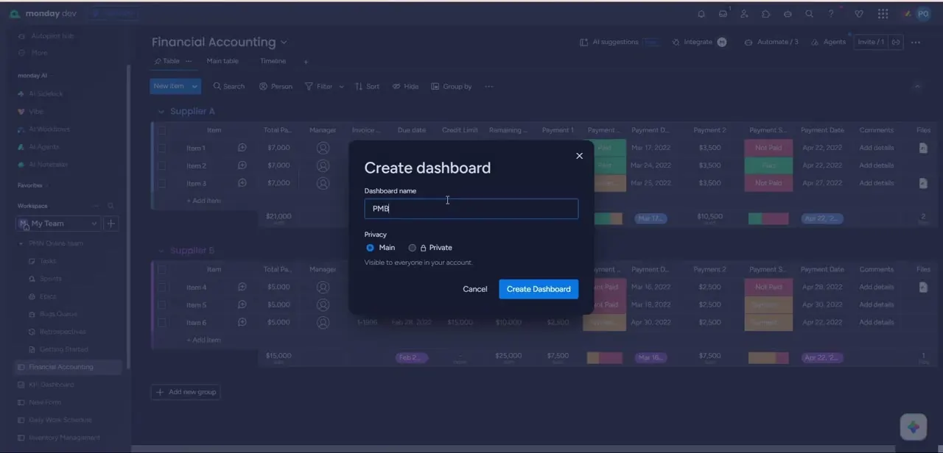Collapse the board header chevron
This screenshot has width=943, height=453.
click(917, 86)
